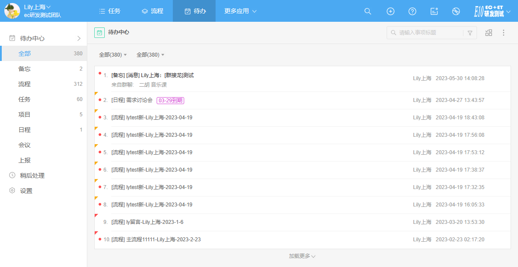Switch to the 任务 tab
This screenshot has height=267, width=518.
point(110,11)
